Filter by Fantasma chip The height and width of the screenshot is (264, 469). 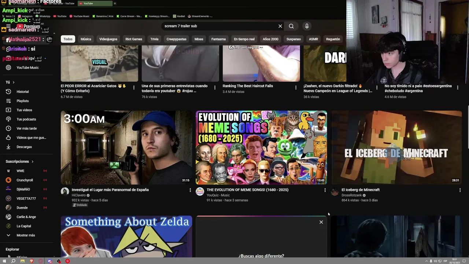point(218,39)
